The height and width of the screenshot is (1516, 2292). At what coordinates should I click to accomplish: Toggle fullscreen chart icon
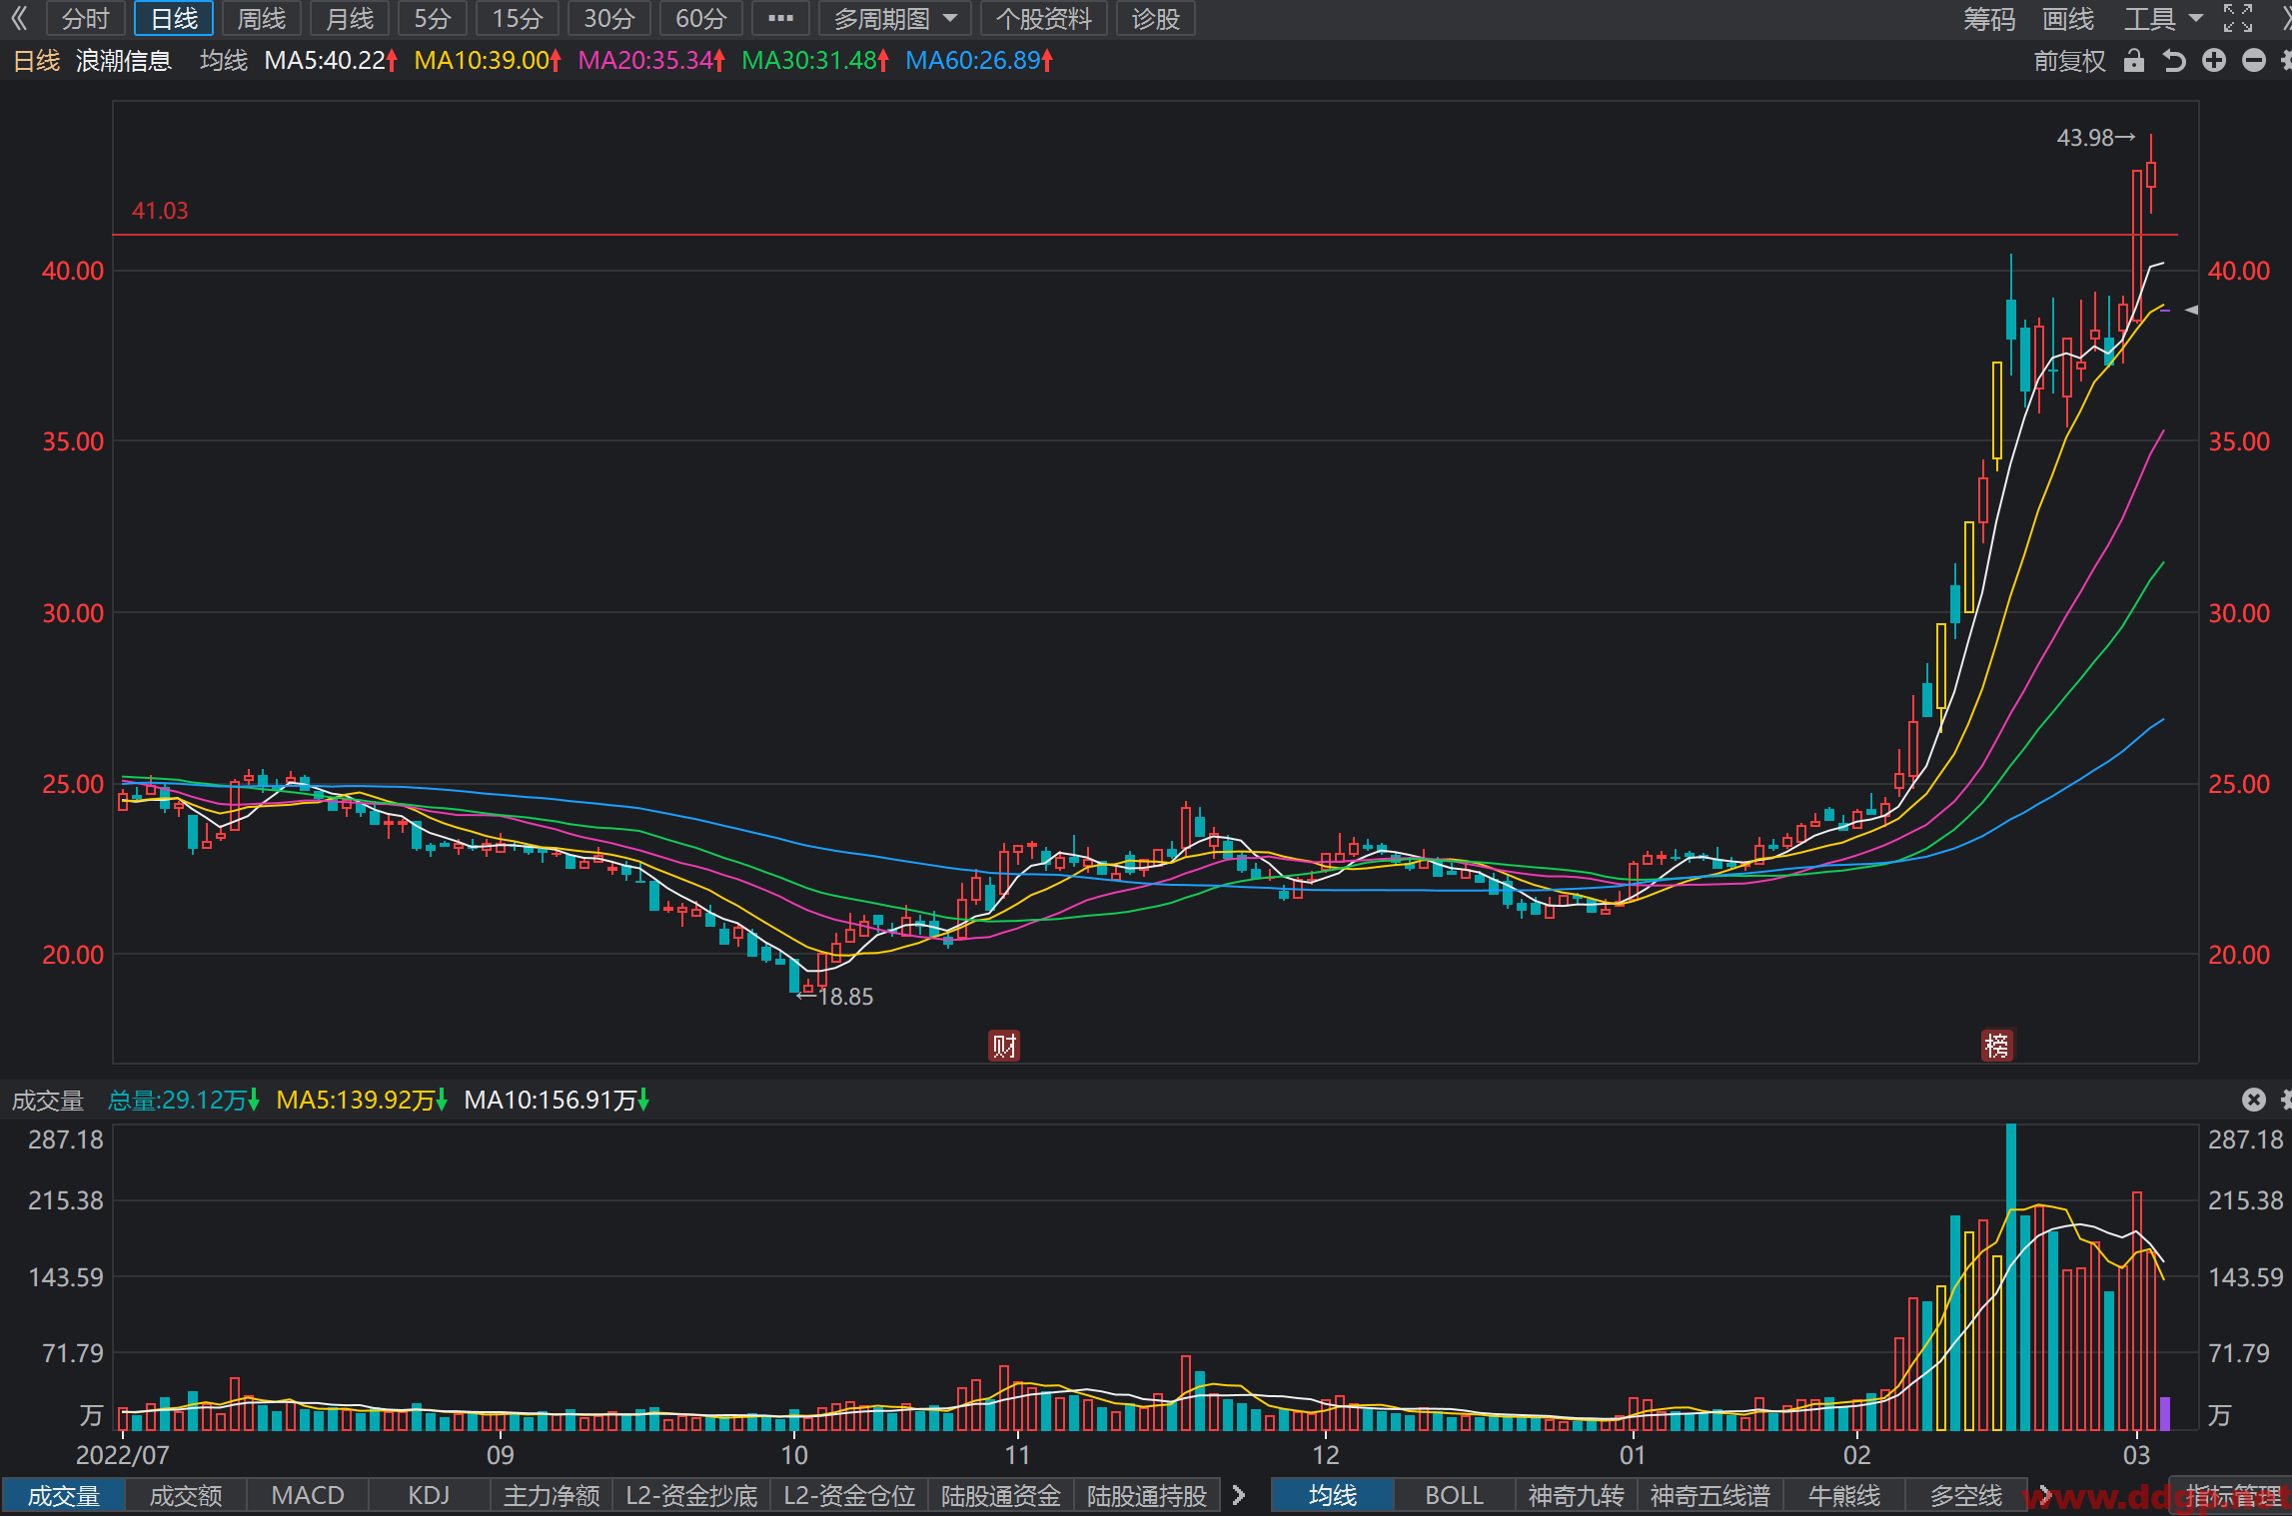coord(2238,18)
